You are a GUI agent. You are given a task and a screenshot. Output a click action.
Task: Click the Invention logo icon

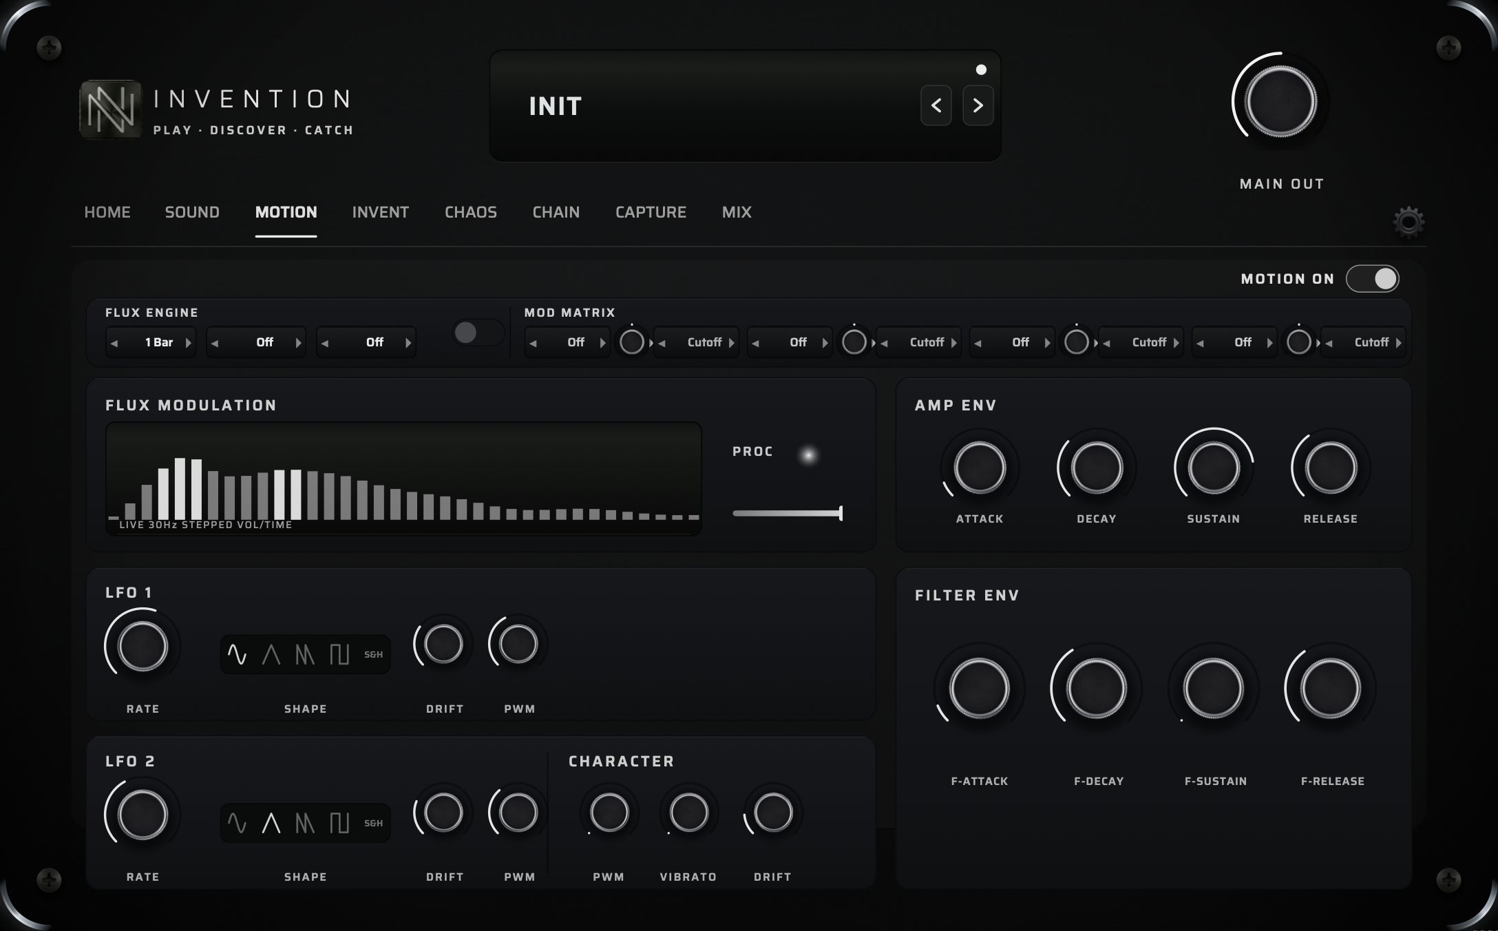[111, 109]
